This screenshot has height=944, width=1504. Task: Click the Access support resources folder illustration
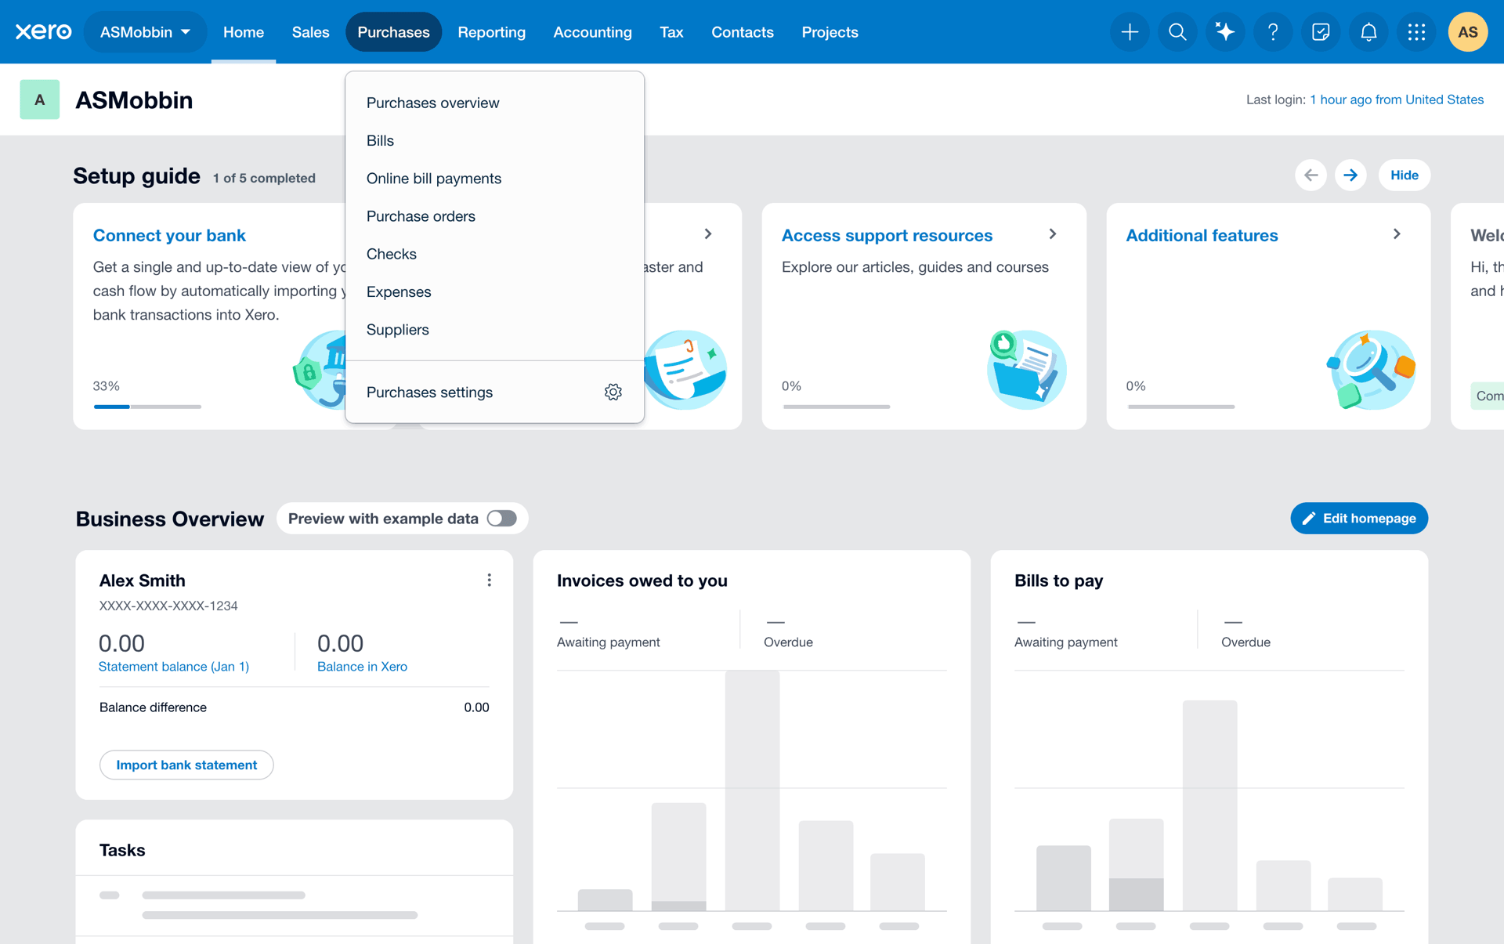pyautogui.click(x=1026, y=369)
